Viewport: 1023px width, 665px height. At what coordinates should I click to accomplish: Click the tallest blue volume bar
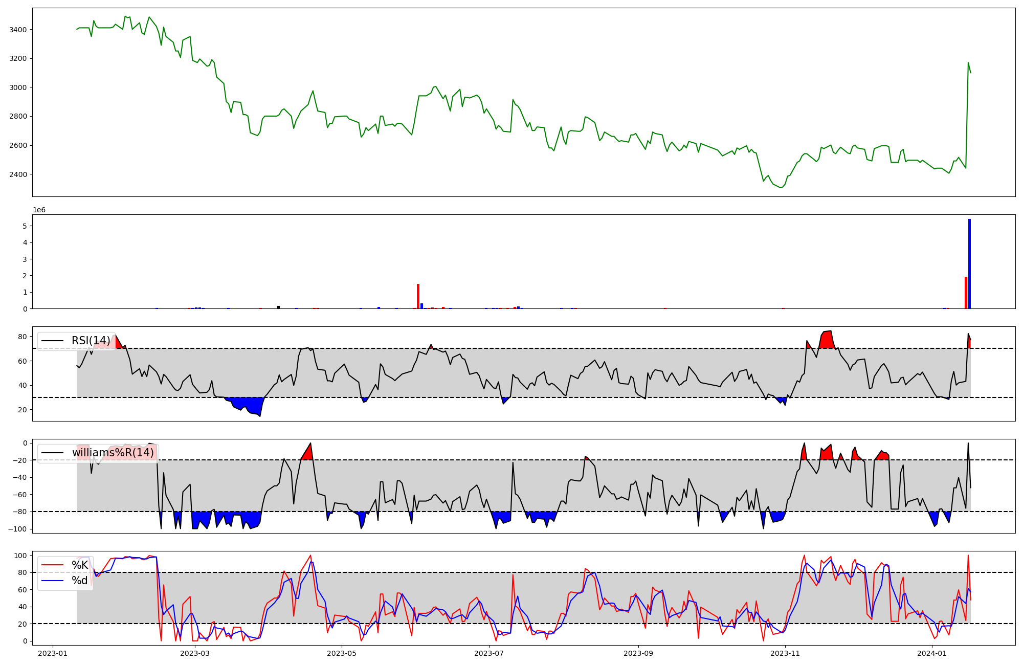[969, 263]
